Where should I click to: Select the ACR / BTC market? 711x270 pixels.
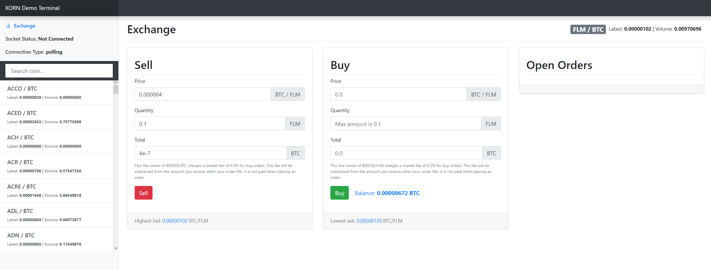[57, 166]
